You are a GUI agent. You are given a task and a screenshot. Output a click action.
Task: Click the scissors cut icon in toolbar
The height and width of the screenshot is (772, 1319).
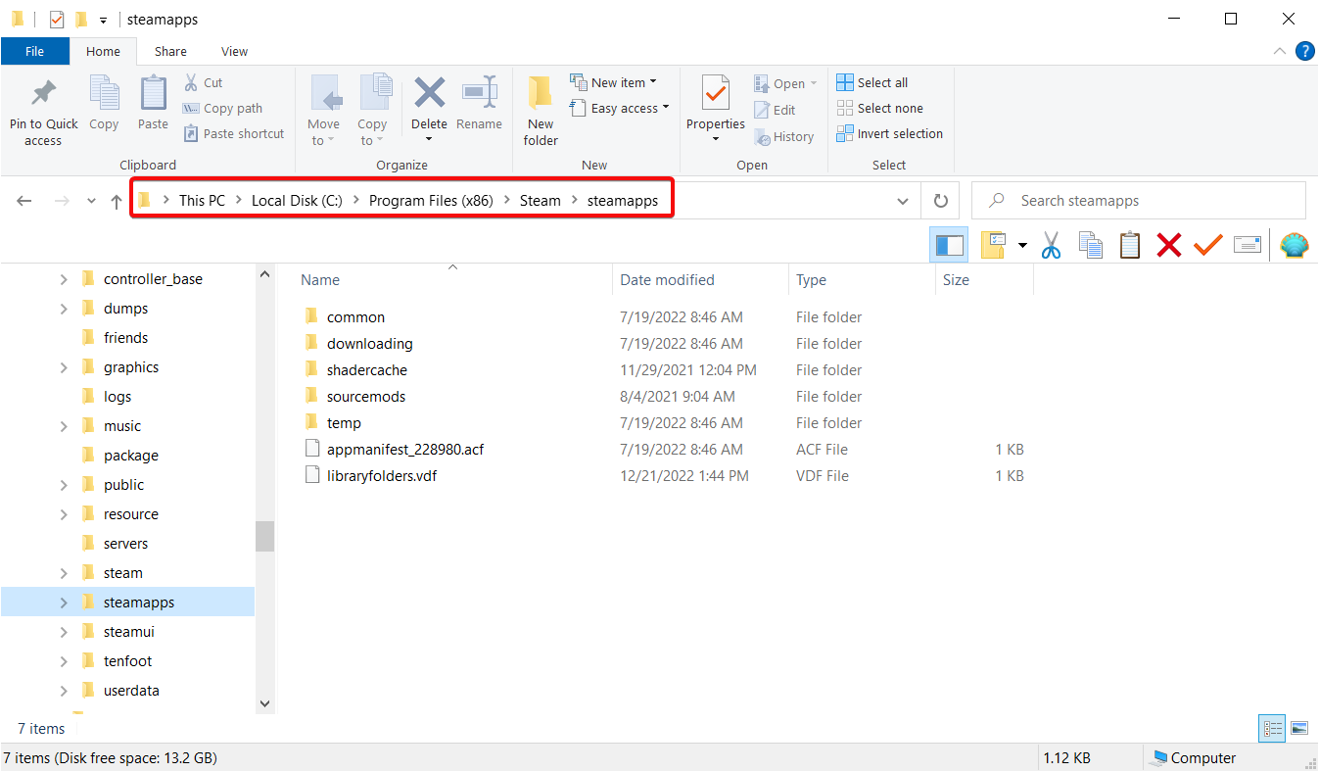(1051, 245)
